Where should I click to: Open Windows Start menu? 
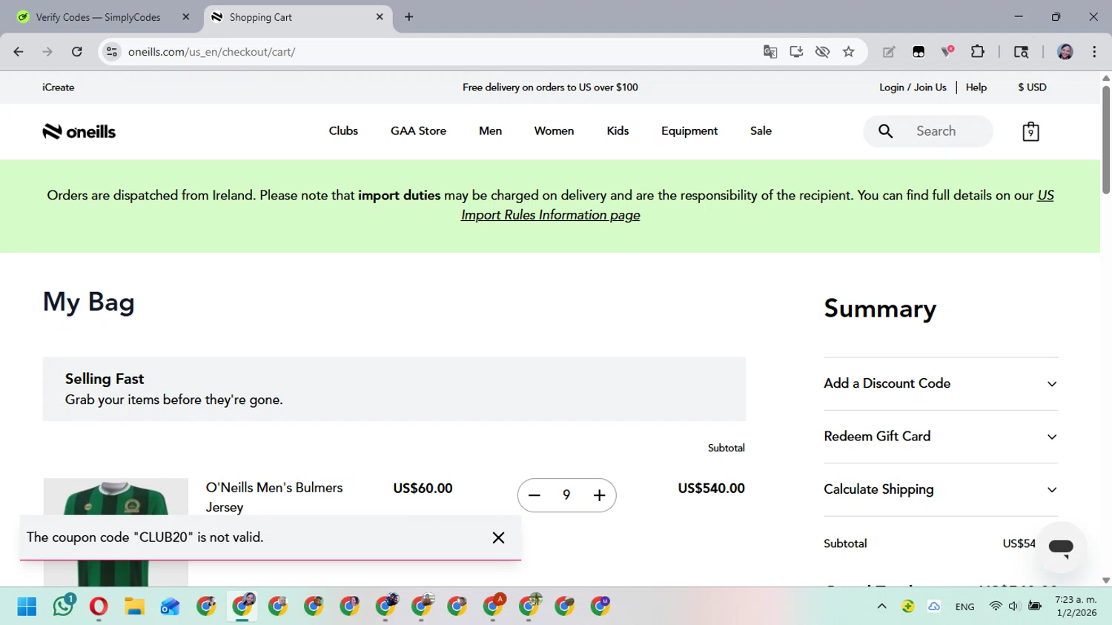point(27,606)
